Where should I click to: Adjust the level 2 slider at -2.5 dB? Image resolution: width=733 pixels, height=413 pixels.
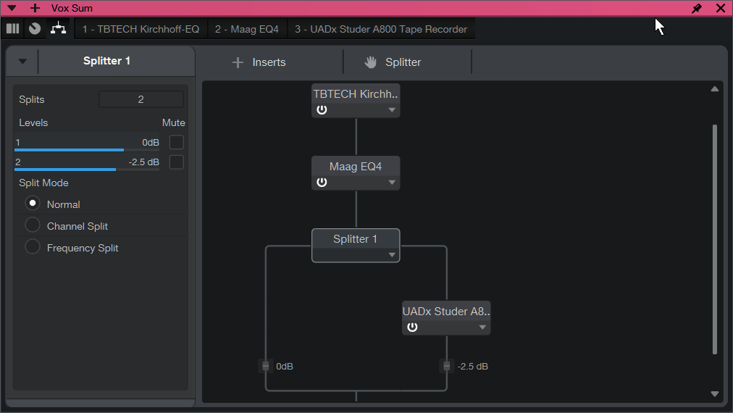[x=87, y=163]
